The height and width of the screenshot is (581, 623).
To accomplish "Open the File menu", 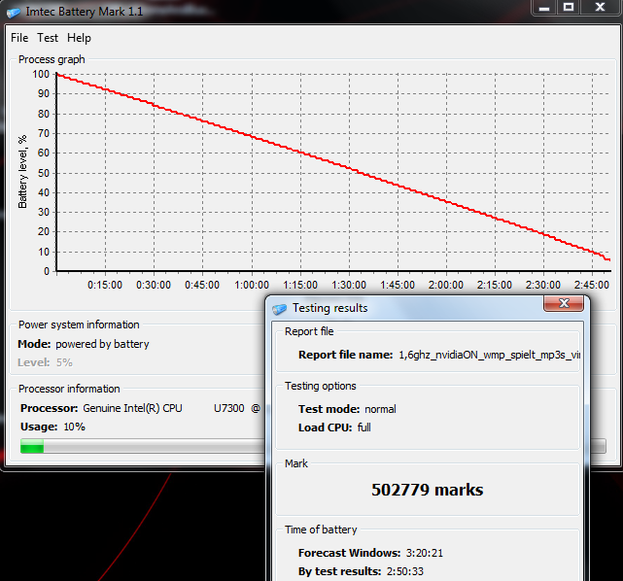I will (19, 38).
